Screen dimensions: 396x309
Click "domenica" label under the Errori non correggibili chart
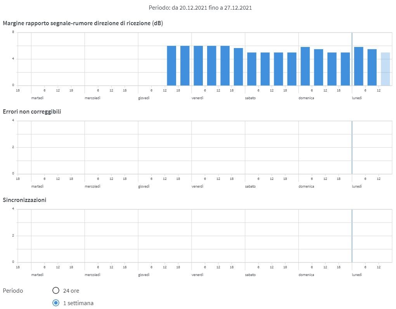point(306,186)
